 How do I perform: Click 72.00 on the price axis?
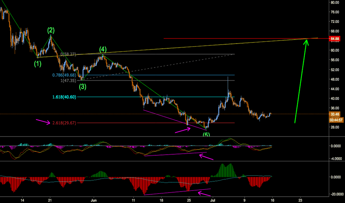click(x=335, y=21)
